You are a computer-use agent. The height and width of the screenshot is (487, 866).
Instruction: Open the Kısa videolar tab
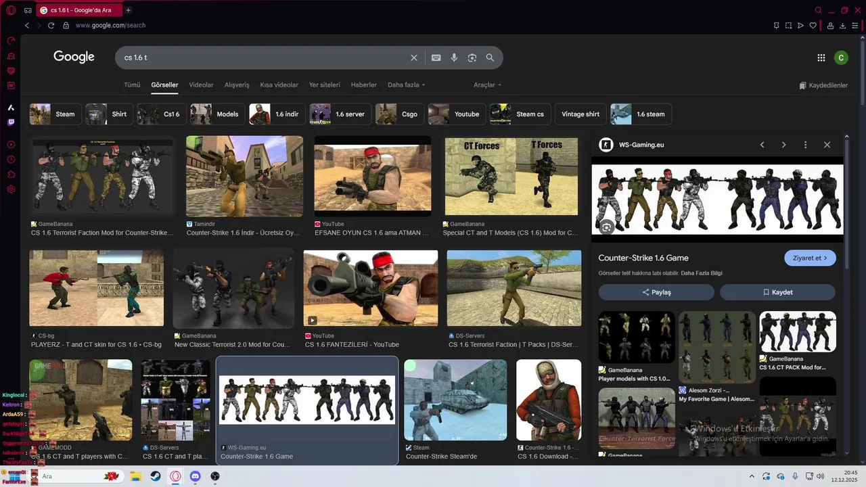point(279,85)
